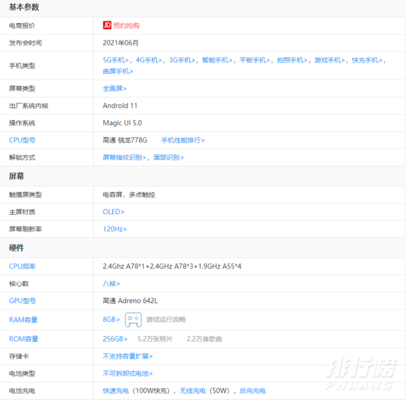Click the game controller icon by RAM
The height and width of the screenshot is (400, 407).
click(133, 319)
